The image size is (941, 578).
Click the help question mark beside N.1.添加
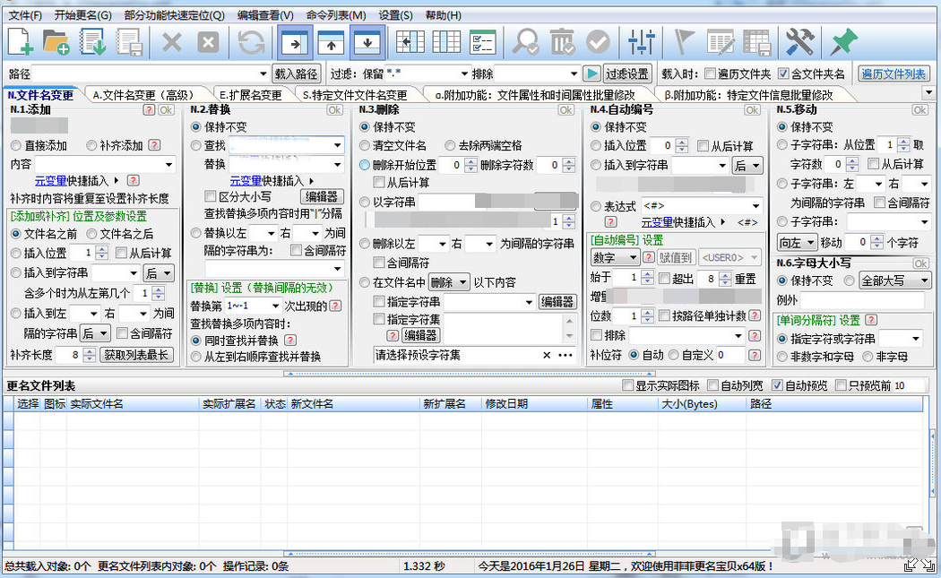pyautogui.click(x=150, y=110)
